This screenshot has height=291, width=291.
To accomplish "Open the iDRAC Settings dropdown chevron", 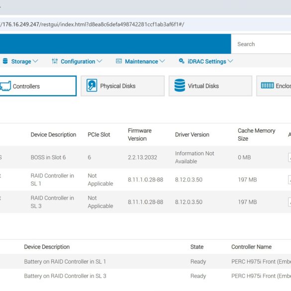I will tap(230, 61).
